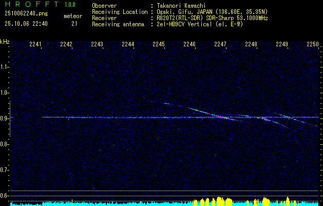Select the 2250 time marker
Screen dimensions: 323x206
point(313,45)
